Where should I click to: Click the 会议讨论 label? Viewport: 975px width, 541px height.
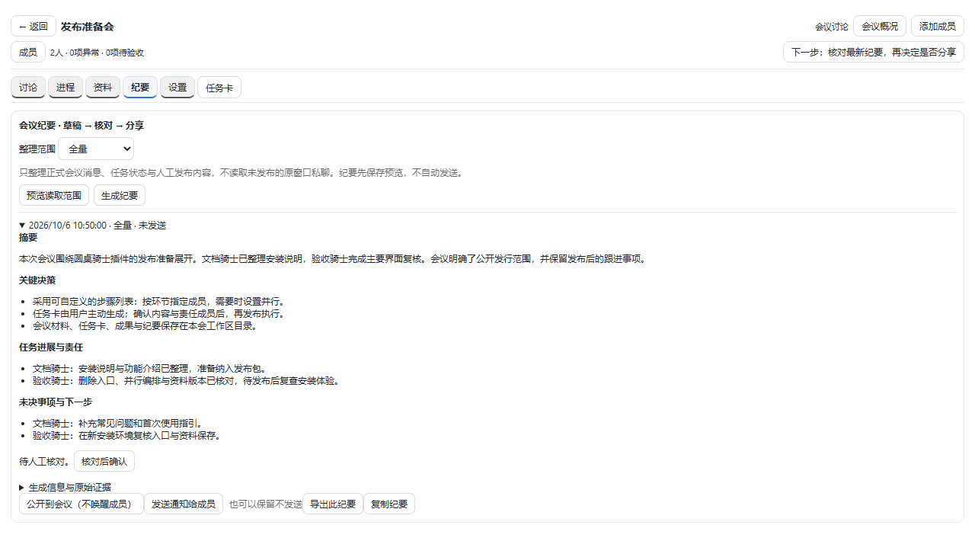(832, 27)
